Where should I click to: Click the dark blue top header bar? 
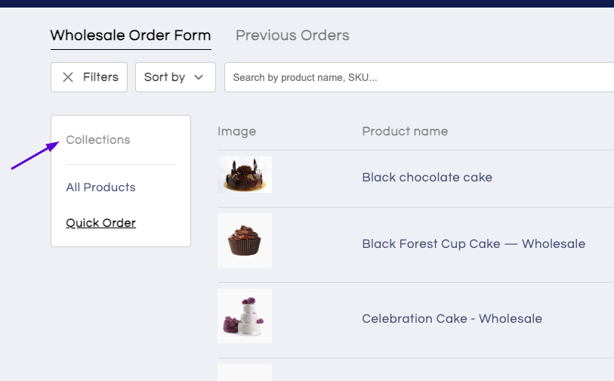[307, 4]
